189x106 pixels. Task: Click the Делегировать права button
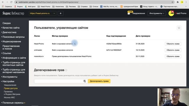(99, 81)
